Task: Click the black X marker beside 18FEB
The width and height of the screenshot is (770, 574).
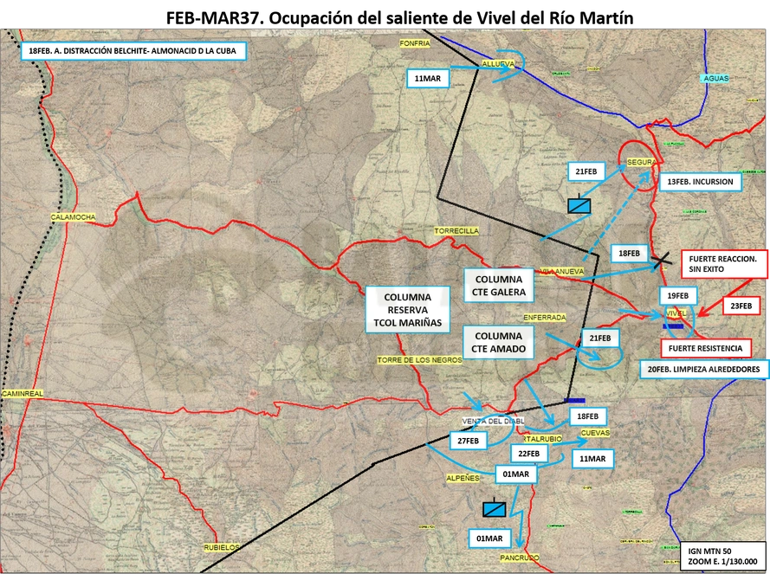Action: pyautogui.click(x=661, y=261)
